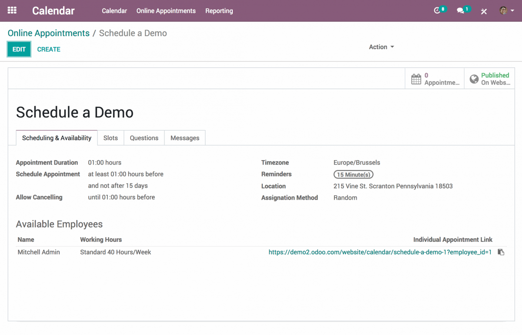Open the apps grid menu
The width and height of the screenshot is (522, 335).
[x=12, y=11]
